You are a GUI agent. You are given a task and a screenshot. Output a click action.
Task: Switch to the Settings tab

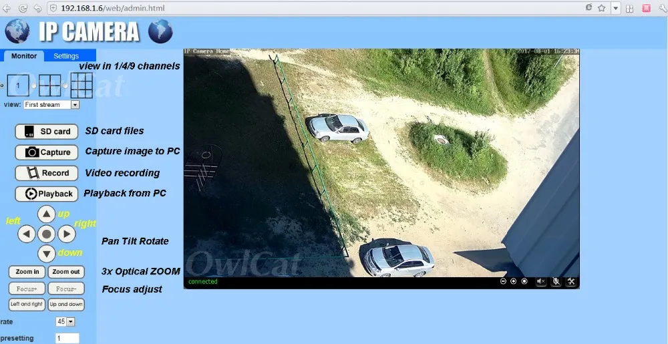66,55
